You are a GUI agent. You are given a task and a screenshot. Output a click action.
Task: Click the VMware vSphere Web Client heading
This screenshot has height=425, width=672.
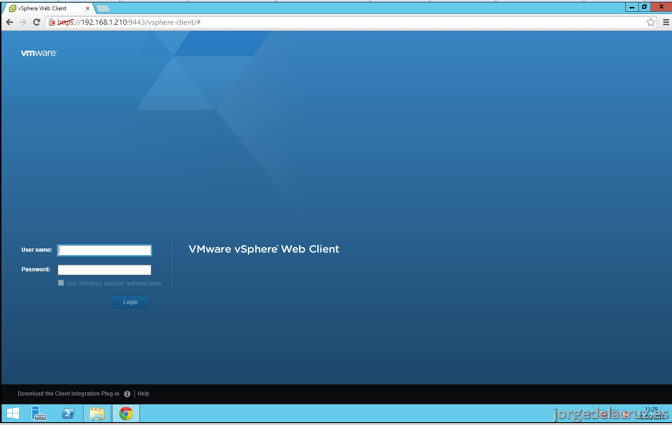click(x=264, y=249)
